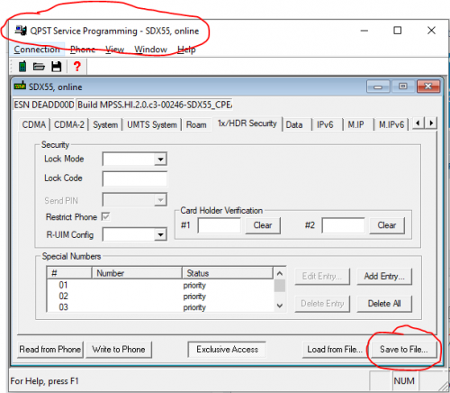Viewport: 450px width, 393px height.
Task: Click Edit Entry button
Action: pos(322,277)
